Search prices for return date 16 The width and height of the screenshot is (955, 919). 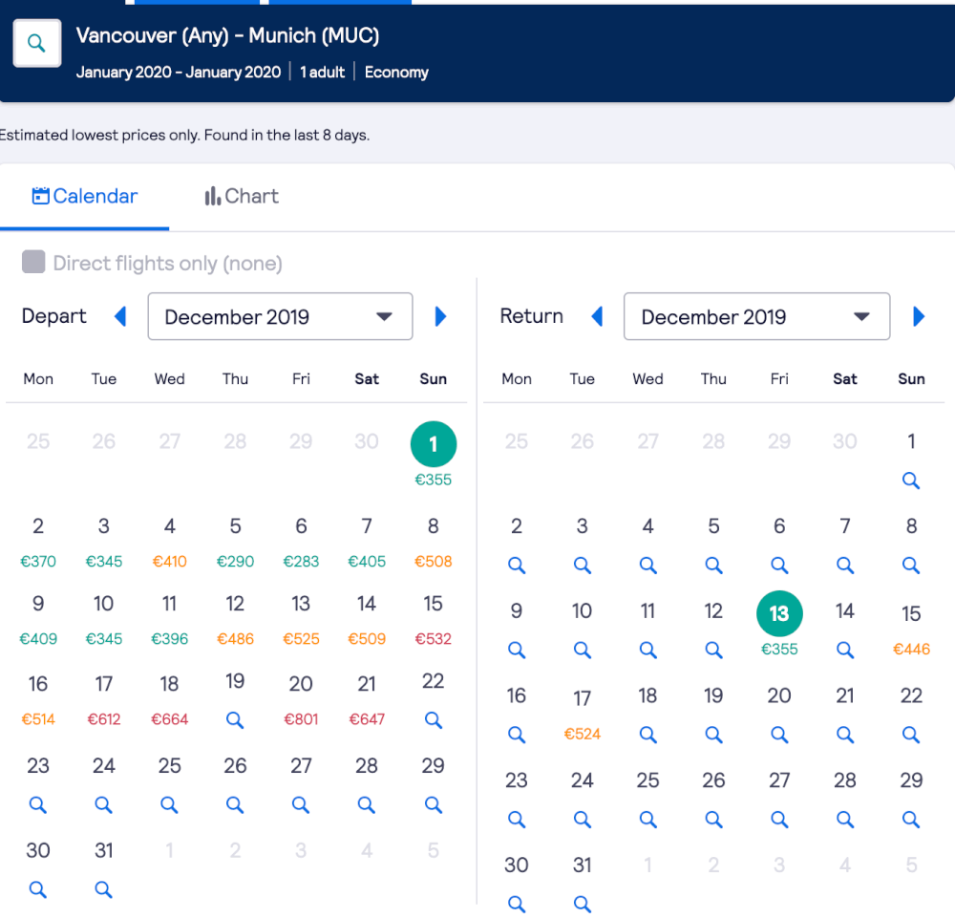517,735
